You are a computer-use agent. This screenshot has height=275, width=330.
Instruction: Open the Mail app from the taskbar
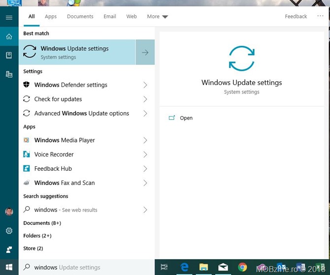coord(223,267)
